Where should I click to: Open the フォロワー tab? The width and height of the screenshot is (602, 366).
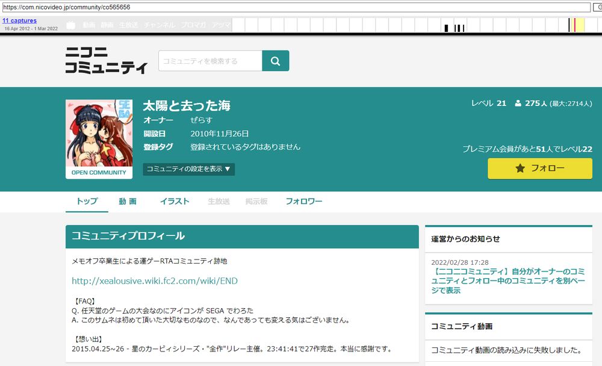pyautogui.click(x=303, y=201)
